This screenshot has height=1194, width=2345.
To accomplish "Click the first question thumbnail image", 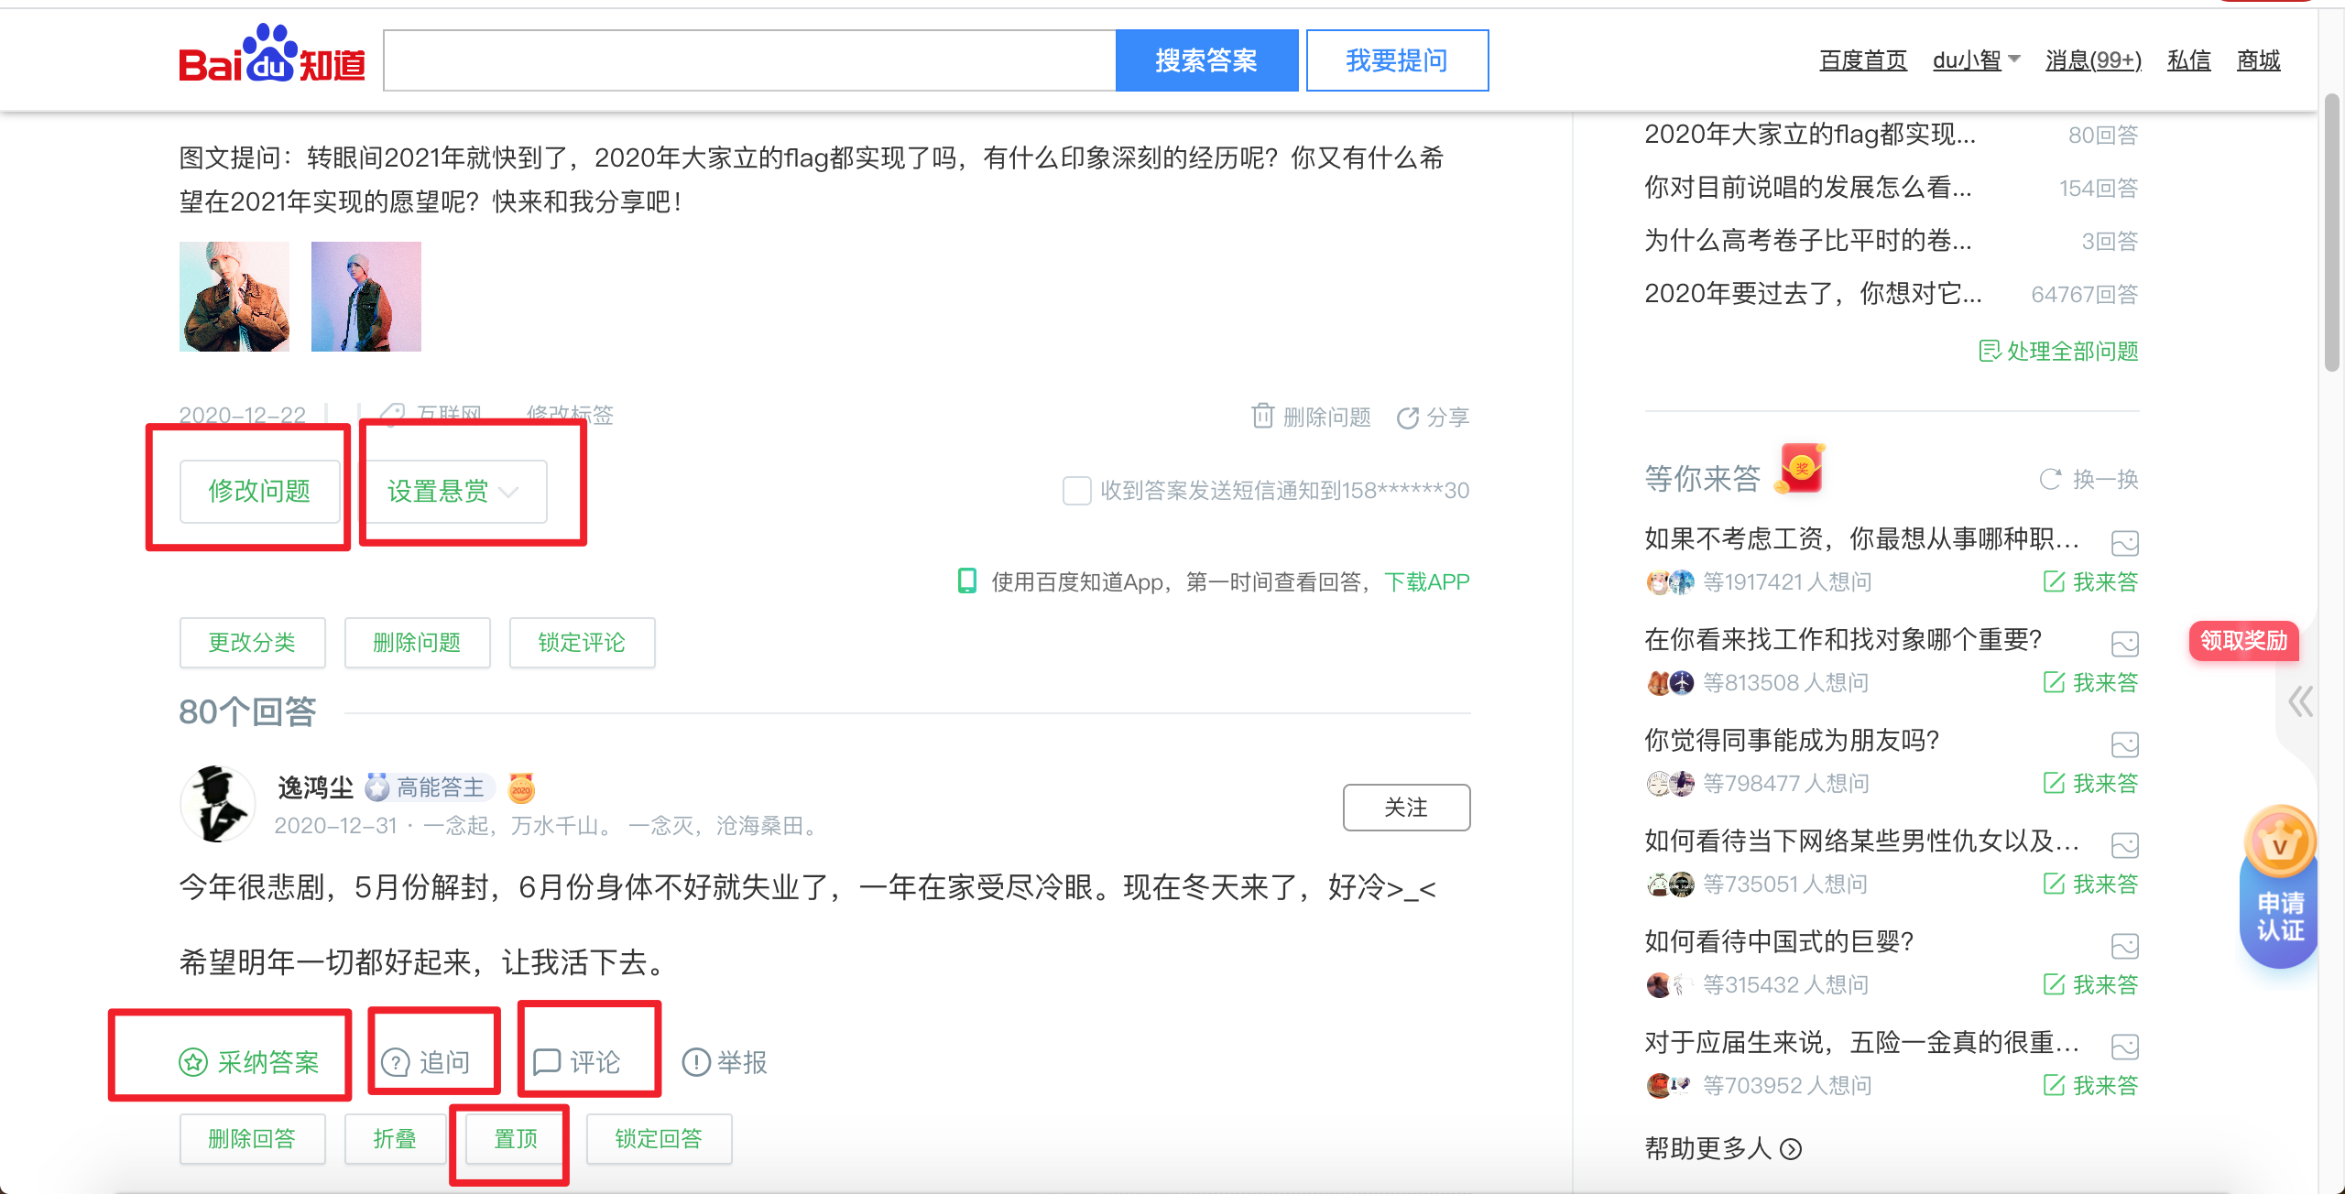I will (234, 296).
